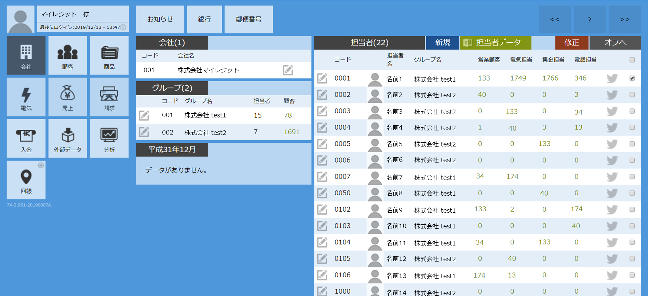Open the 会社 (company) tile
Screen dimensions: 648x296
click(26, 55)
